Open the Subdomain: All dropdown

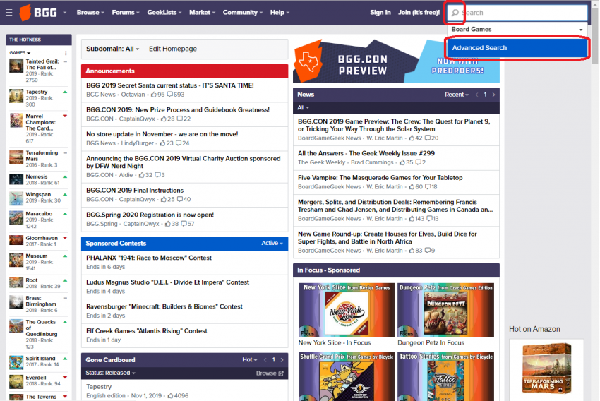(x=112, y=49)
